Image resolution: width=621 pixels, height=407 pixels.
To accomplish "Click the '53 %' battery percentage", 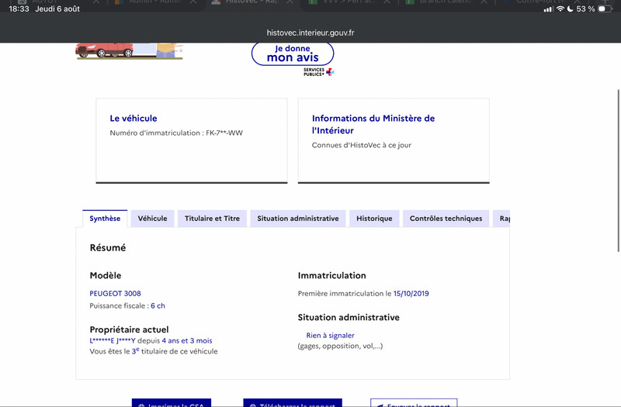I will [x=585, y=9].
